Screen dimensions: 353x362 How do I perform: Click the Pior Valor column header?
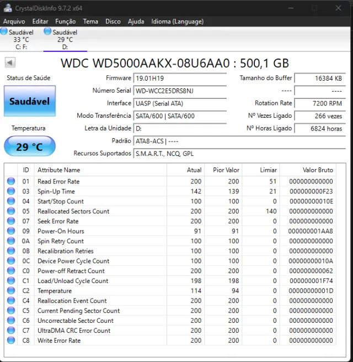(x=223, y=170)
